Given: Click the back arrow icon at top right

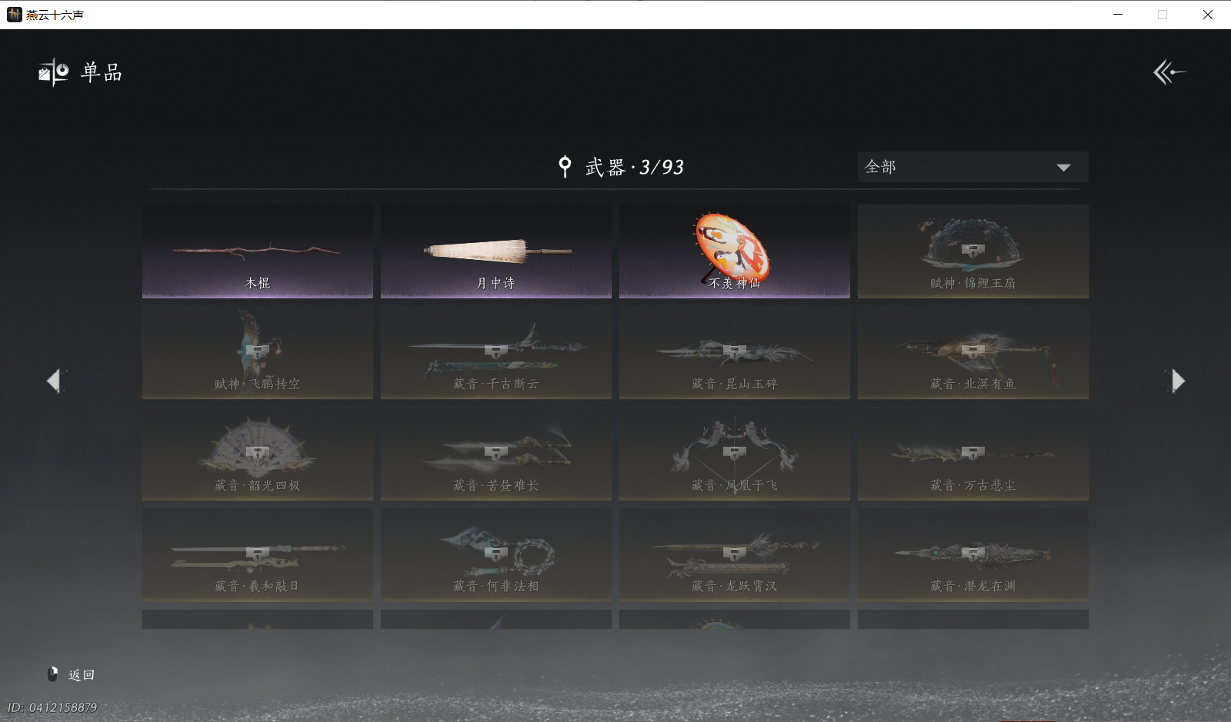Looking at the screenshot, I should [1169, 72].
